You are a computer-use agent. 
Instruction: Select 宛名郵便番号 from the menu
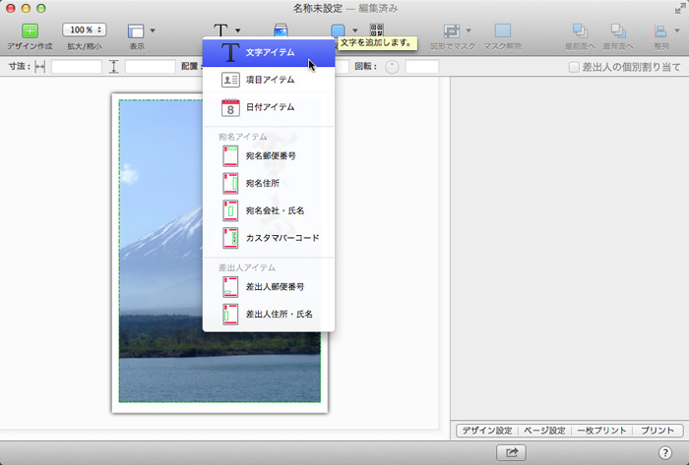click(271, 155)
